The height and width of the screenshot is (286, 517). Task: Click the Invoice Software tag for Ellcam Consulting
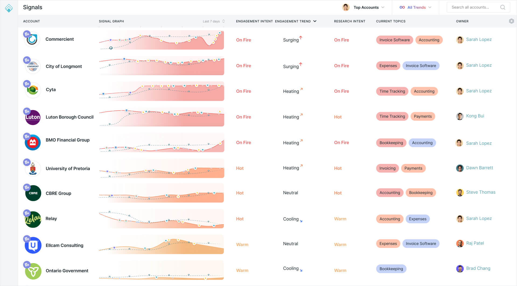(421, 244)
